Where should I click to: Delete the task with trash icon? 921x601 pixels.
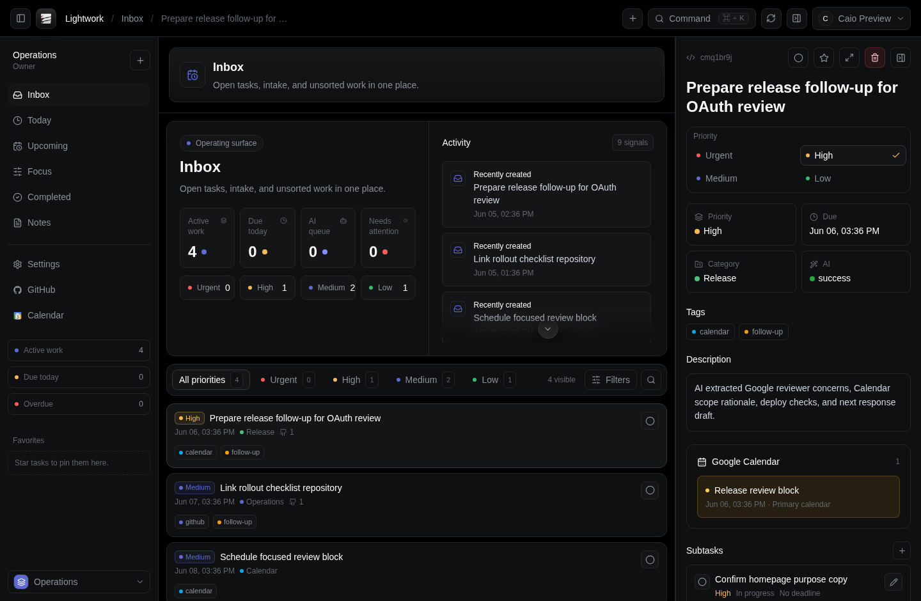875,58
